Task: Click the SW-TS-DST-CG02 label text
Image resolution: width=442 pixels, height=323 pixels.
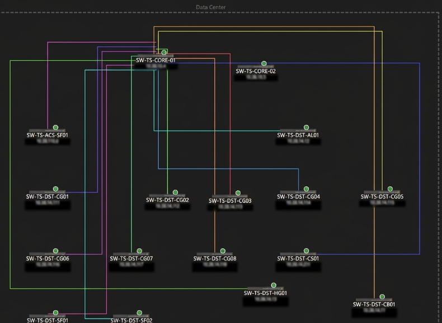Action: [x=167, y=200]
